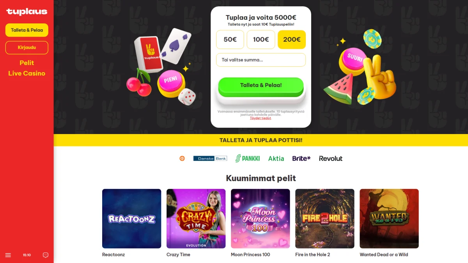Screen dimensions: 468x263
Task: Pick the Aktia bank logo
Action: pyautogui.click(x=276, y=159)
